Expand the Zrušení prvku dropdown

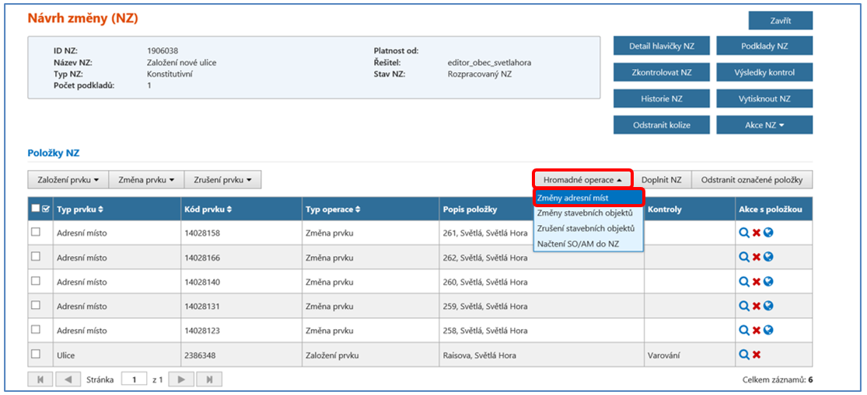(222, 180)
